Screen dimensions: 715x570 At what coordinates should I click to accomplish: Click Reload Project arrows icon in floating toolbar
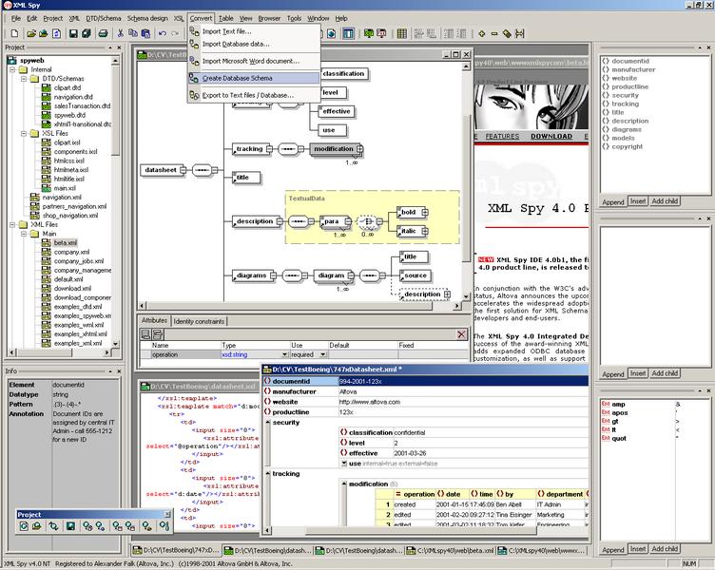click(53, 526)
